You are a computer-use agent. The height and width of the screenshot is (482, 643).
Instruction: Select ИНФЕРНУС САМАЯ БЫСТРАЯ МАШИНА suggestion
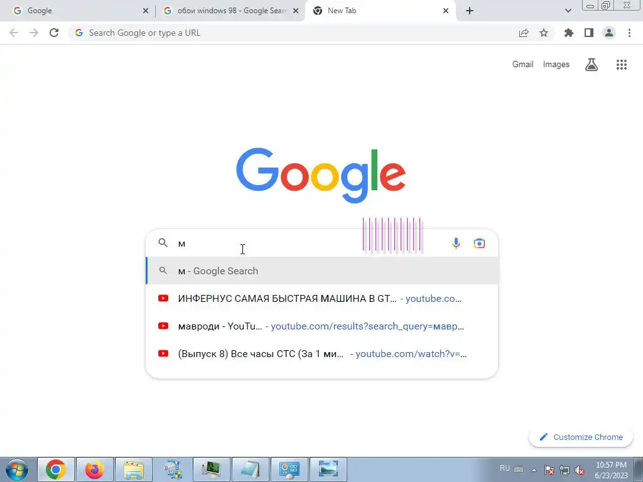(322, 298)
